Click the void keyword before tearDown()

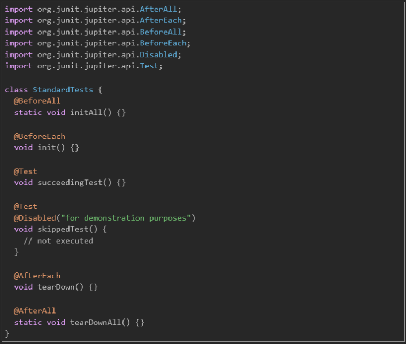[24, 287]
